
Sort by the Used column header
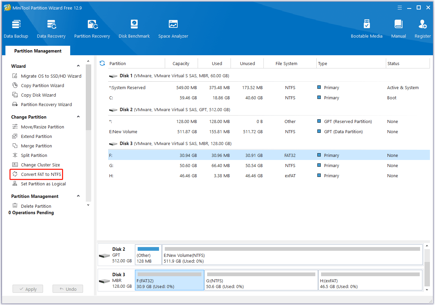coord(214,63)
